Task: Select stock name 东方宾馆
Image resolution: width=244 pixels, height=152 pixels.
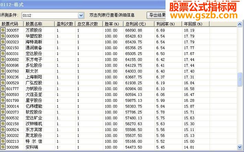Action: [34, 130]
